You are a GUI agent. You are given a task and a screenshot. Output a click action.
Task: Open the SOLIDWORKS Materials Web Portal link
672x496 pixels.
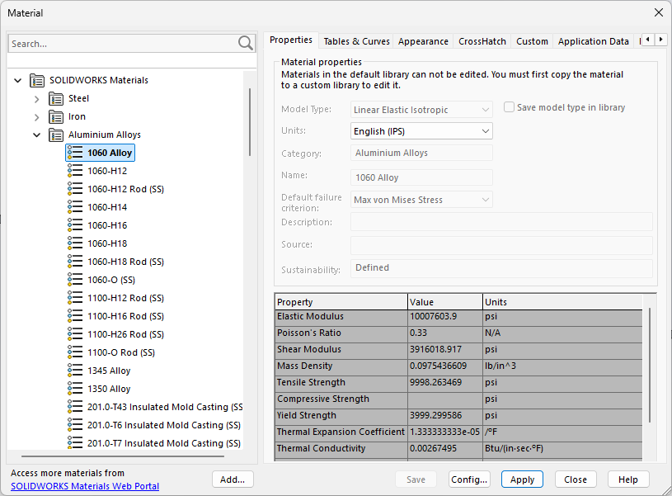click(x=85, y=486)
